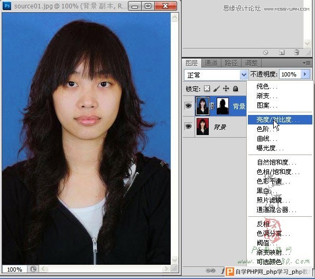Open the 正常 blend mode dropdown
Image resolution: width=315 pixels, height=279 pixels.
216,75
